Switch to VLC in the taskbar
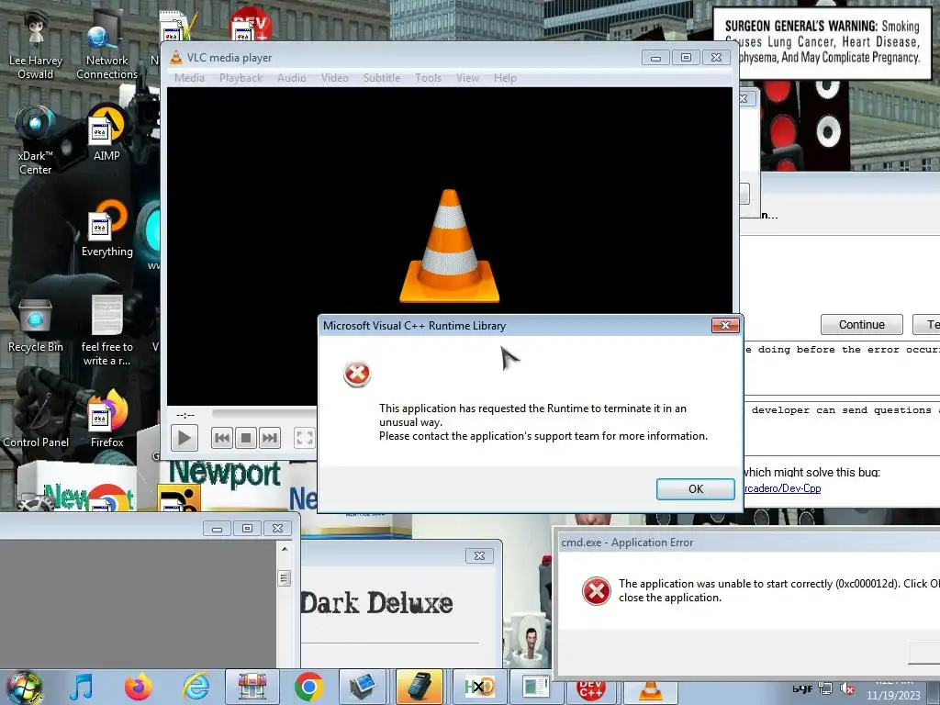This screenshot has width=940, height=705. pos(651,690)
